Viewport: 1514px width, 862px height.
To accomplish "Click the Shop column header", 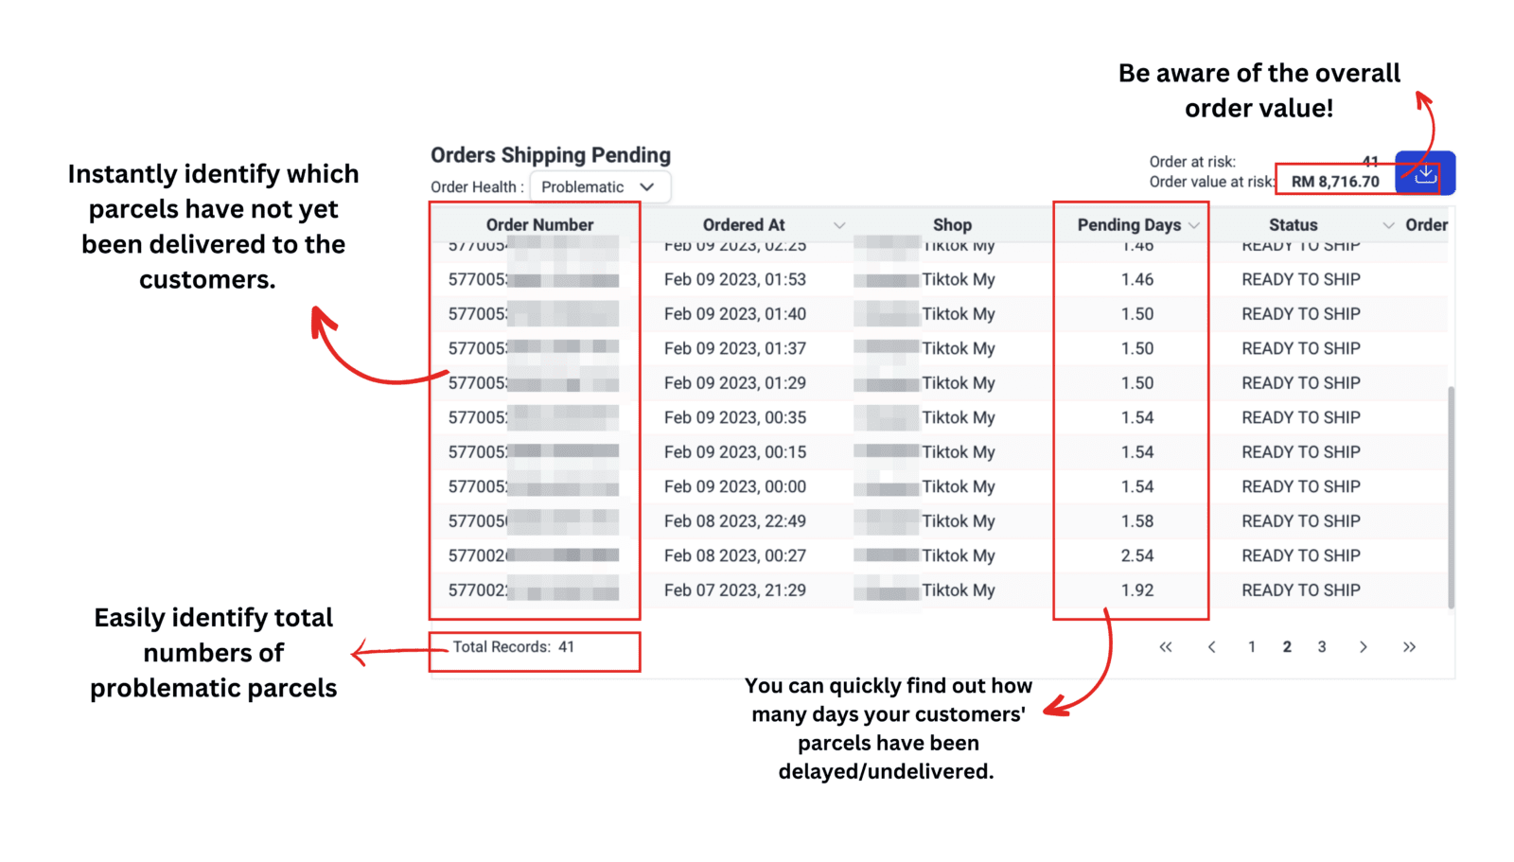I will [x=952, y=225].
